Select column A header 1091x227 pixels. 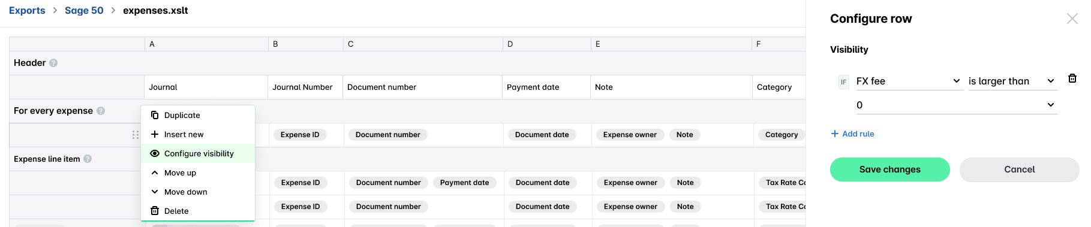tap(206, 44)
